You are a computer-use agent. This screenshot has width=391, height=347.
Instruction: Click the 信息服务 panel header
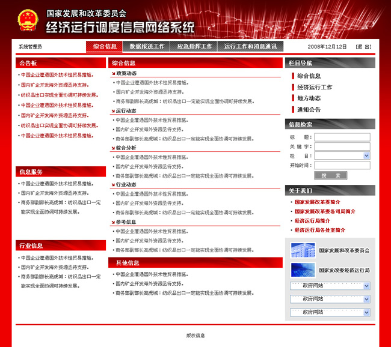coord(61,172)
